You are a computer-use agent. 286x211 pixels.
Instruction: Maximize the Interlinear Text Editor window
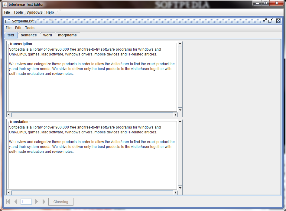[265, 3]
